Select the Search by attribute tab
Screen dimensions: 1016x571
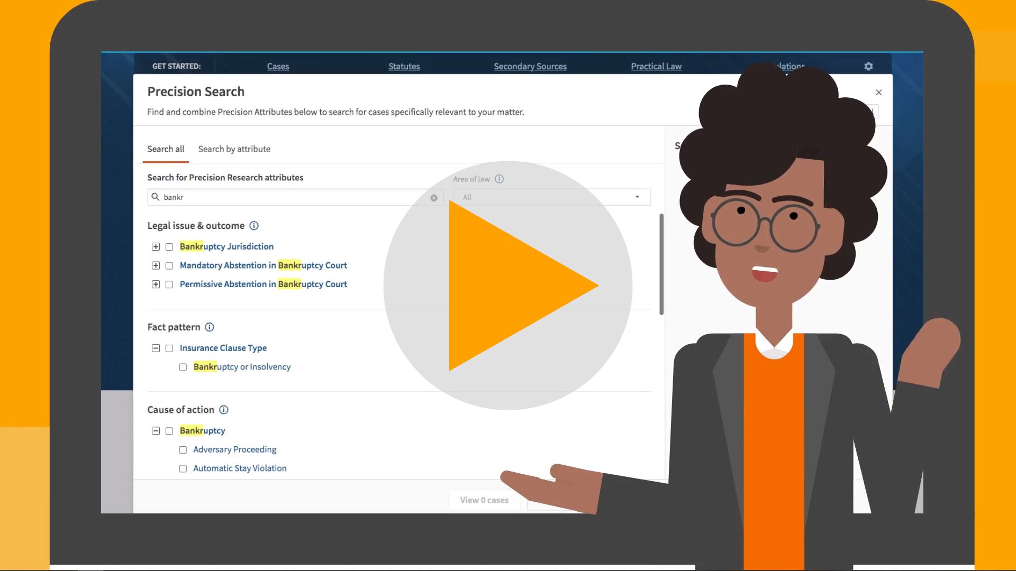click(234, 149)
